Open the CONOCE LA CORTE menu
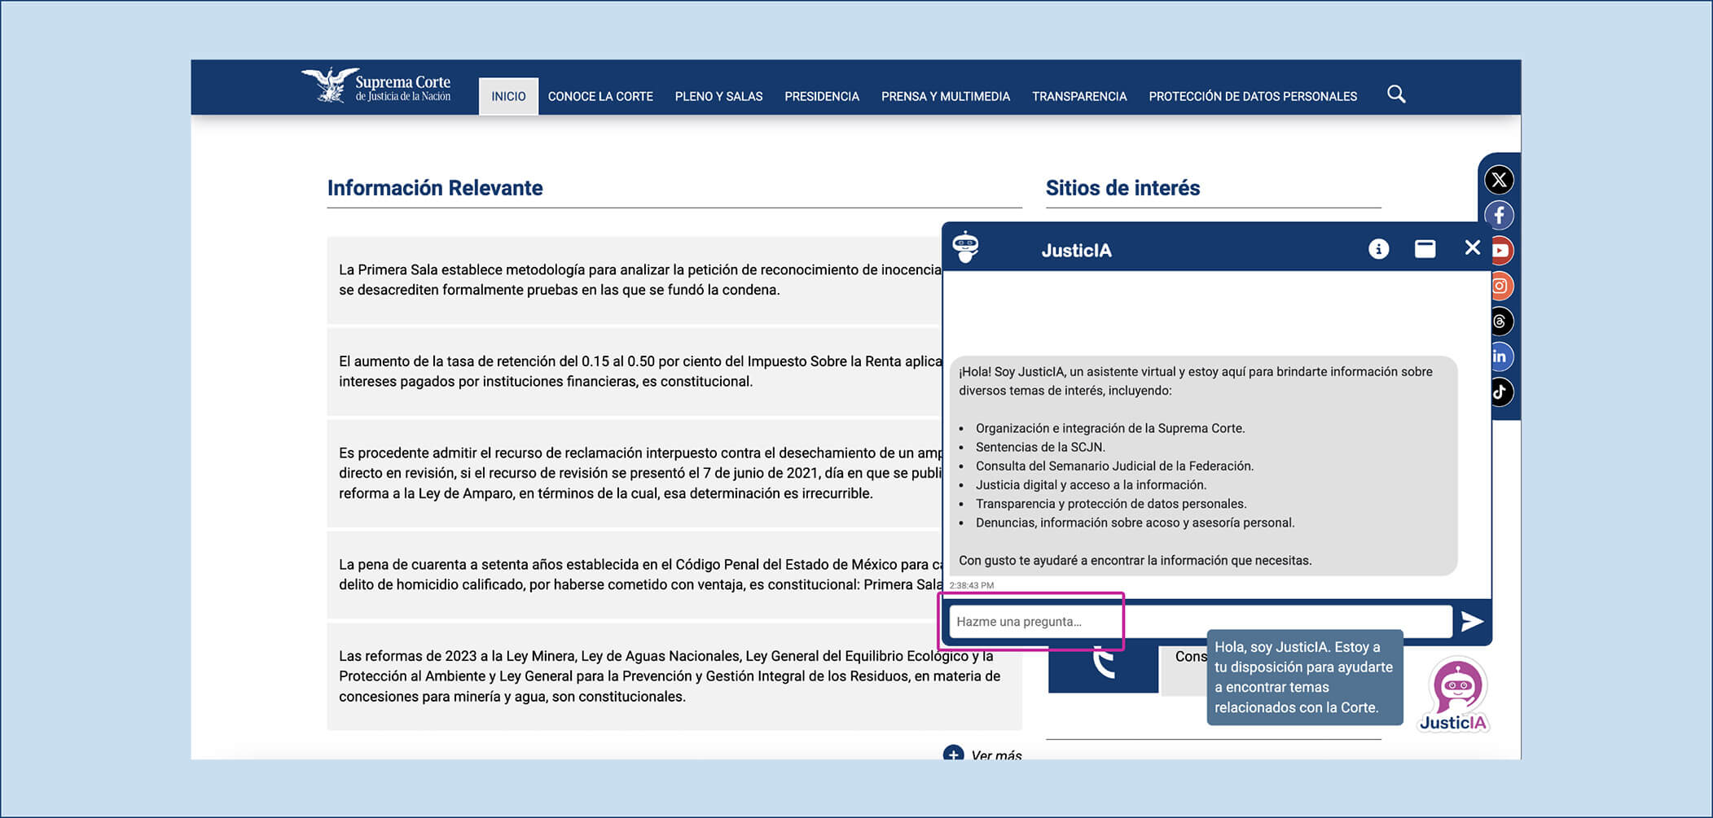Viewport: 1713px width, 818px height. click(600, 96)
